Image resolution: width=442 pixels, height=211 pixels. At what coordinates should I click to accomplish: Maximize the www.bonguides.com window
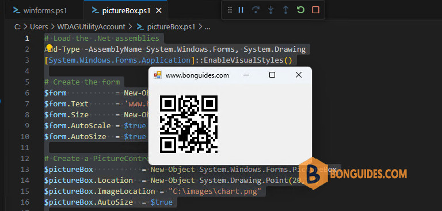pyautogui.click(x=272, y=75)
